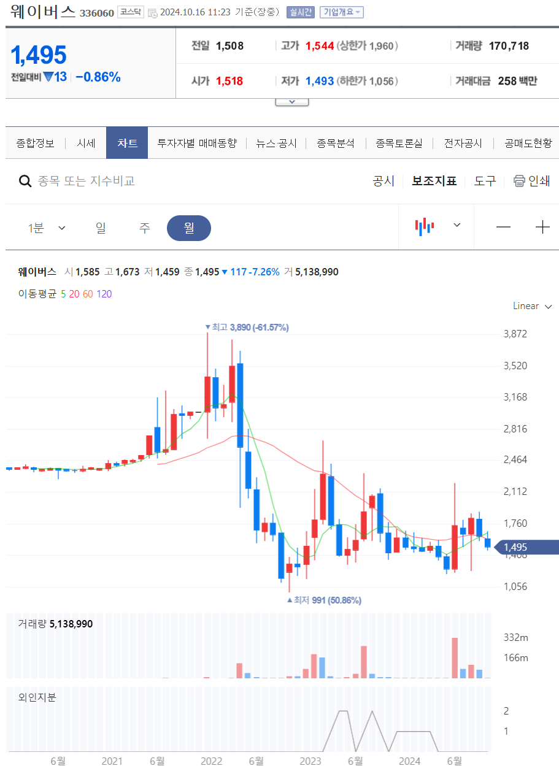
Task: Click the calendar icon beside the date
Action: pyautogui.click(x=153, y=13)
